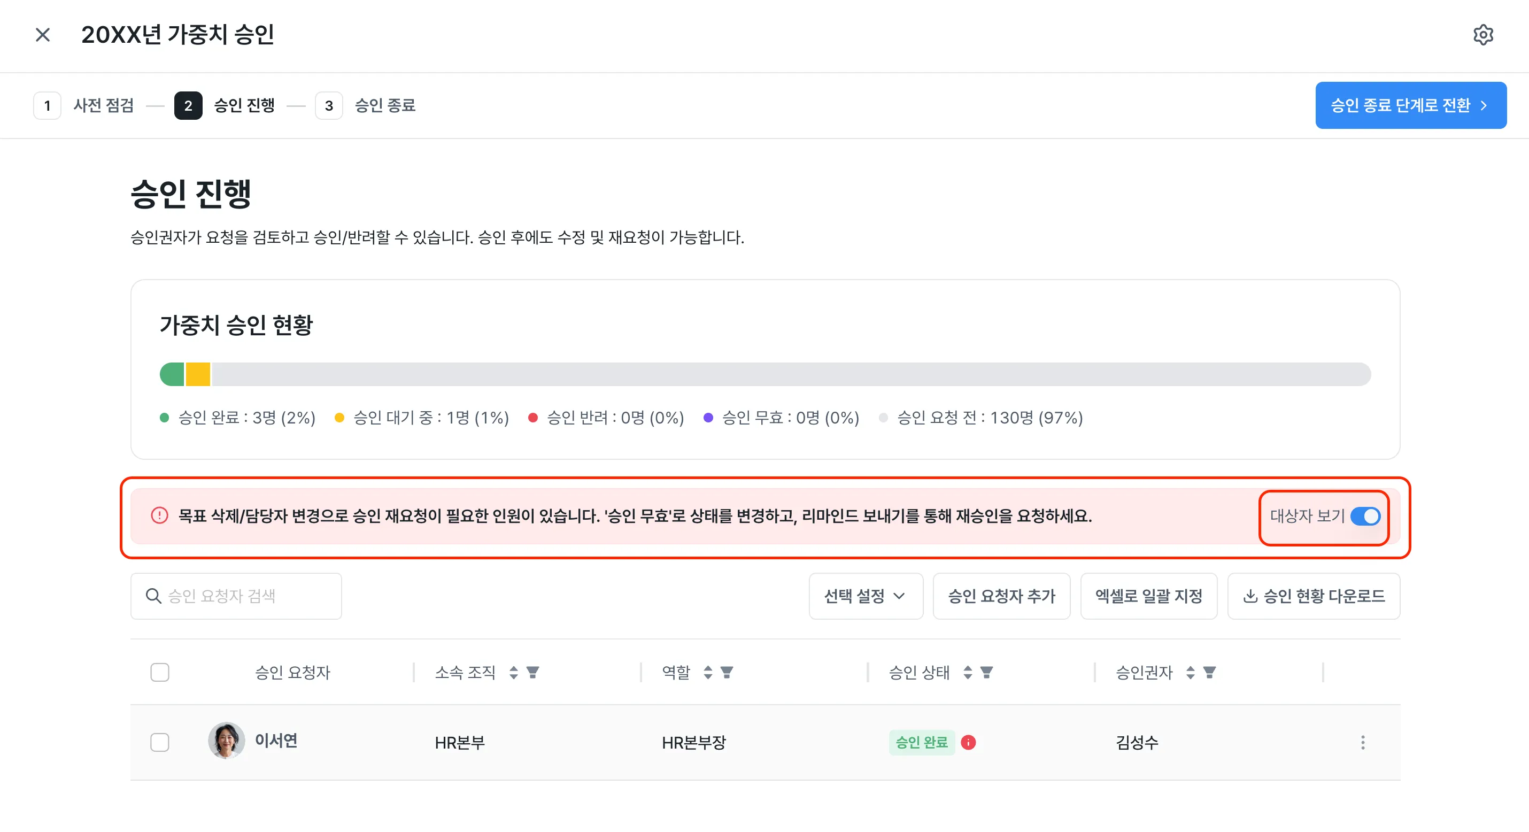This screenshot has height=832, width=1529.
Task: Click the yellow segment of the progress bar
Action: coord(198,374)
